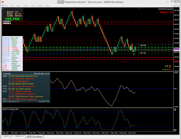
Task: Switch to the GBPJPY,H1 chart tab
Action: point(8,136)
